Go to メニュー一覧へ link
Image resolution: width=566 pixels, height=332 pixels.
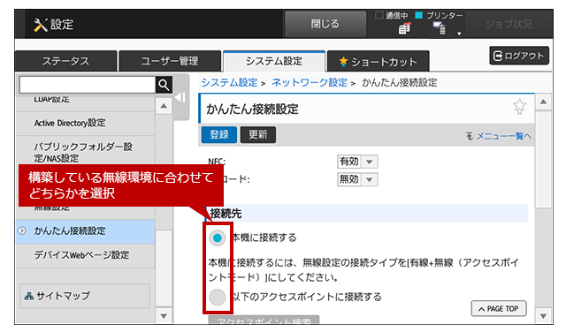point(503,136)
